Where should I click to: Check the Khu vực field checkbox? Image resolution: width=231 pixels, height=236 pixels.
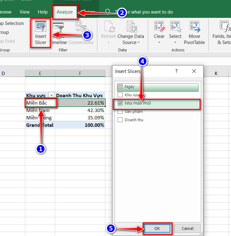[120, 95]
